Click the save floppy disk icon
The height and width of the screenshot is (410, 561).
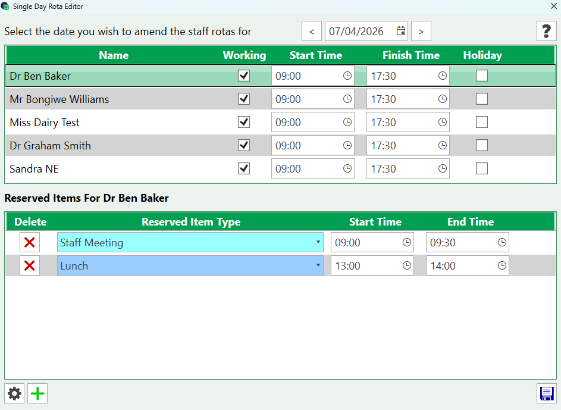(x=546, y=393)
